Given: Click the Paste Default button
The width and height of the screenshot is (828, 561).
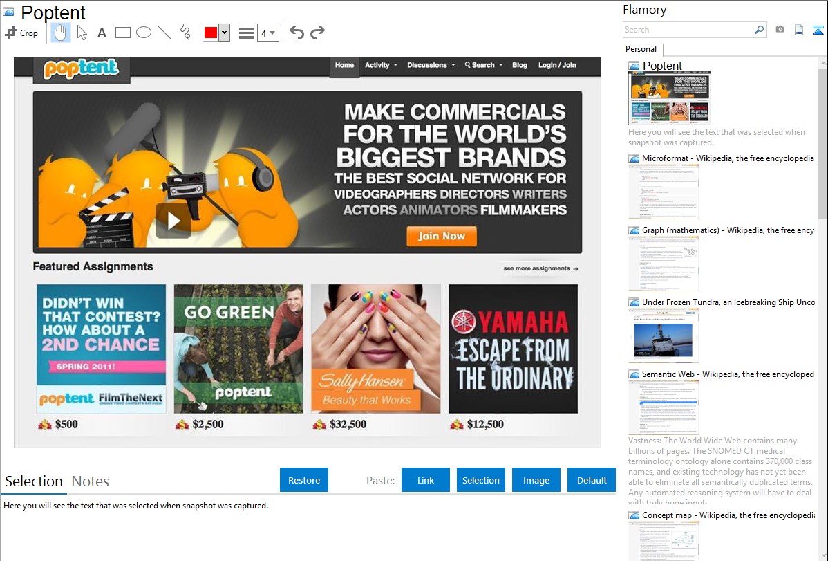Looking at the screenshot, I should (x=592, y=480).
